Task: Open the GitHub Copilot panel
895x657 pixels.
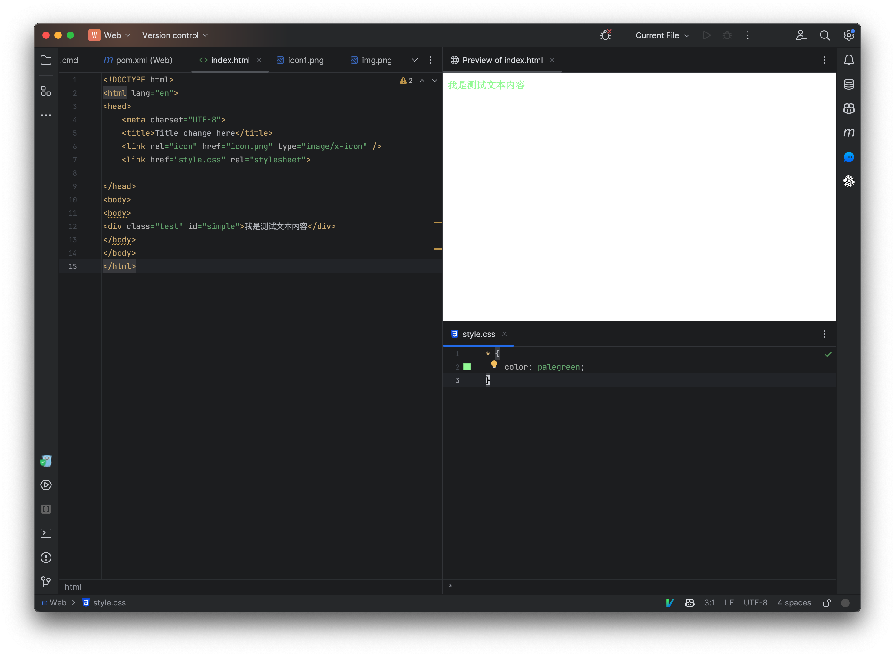Action: click(849, 108)
